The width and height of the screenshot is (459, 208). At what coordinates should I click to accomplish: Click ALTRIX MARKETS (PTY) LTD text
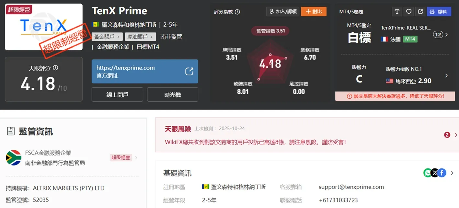tap(69, 188)
